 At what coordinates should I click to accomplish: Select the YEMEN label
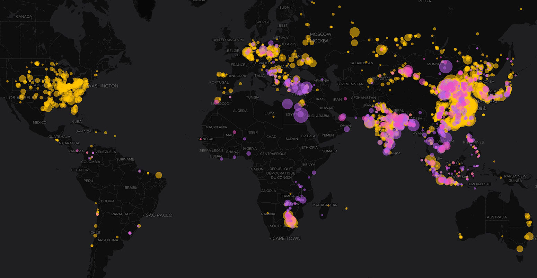pos(328,135)
